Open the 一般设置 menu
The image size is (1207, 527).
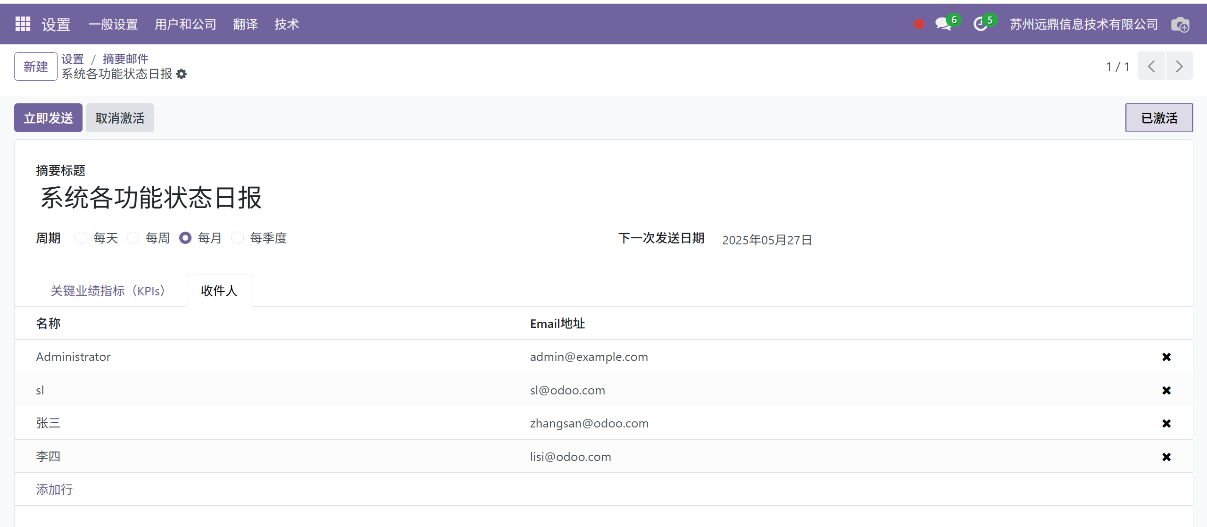[x=113, y=24]
